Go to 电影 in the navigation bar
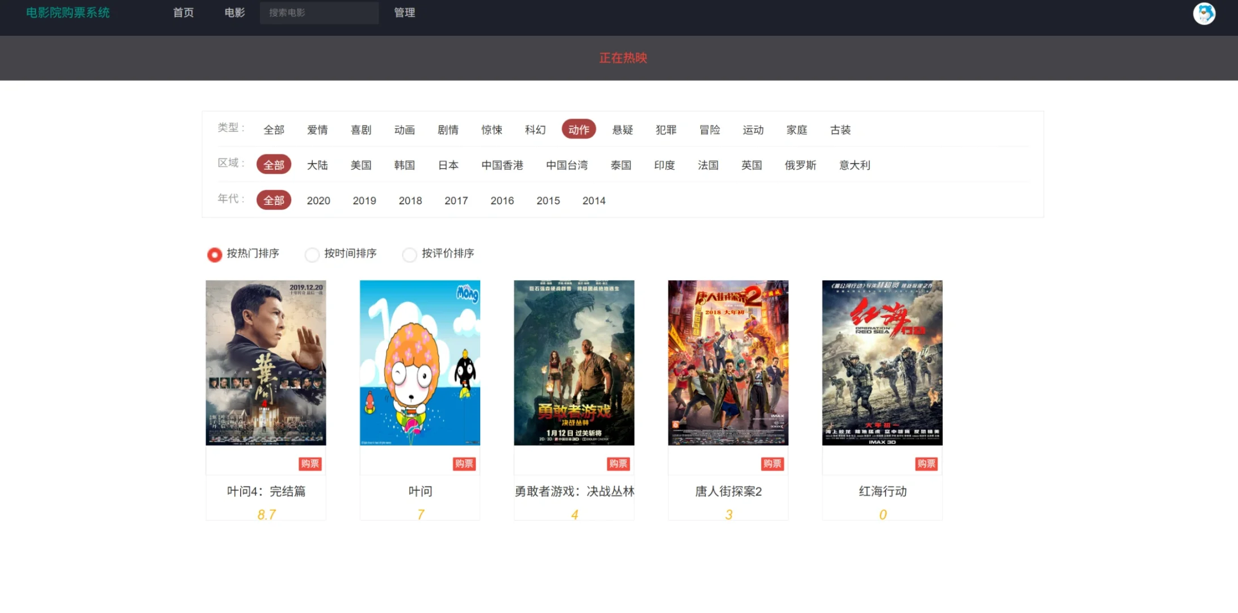The width and height of the screenshot is (1238, 613). pyautogui.click(x=234, y=12)
